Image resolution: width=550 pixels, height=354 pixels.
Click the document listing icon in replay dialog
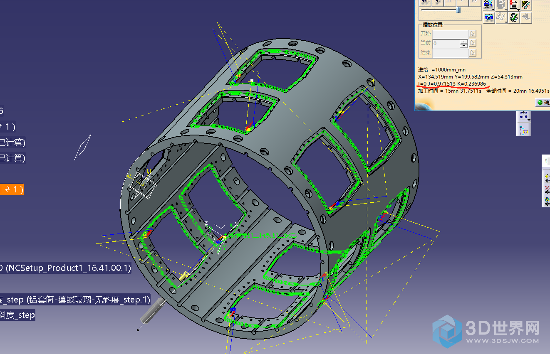pyautogui.click(x=514, y=5)
